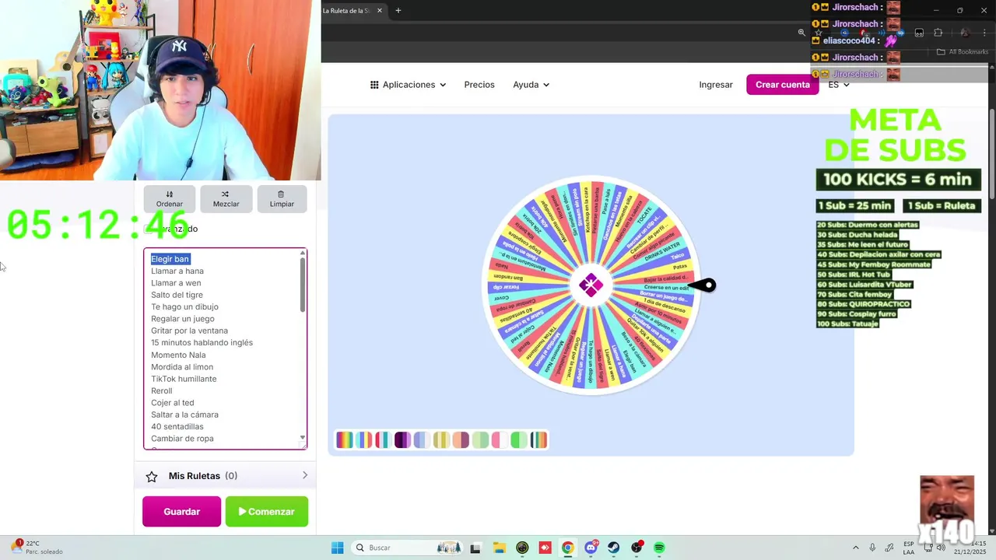Click the Task View taskbar icon
The width and height of the screenshot is (996, 560).
[x=475, y=548]
